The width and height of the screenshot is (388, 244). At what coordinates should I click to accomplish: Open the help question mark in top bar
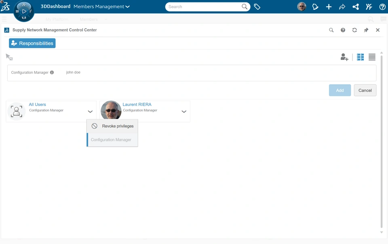point(382,7)
